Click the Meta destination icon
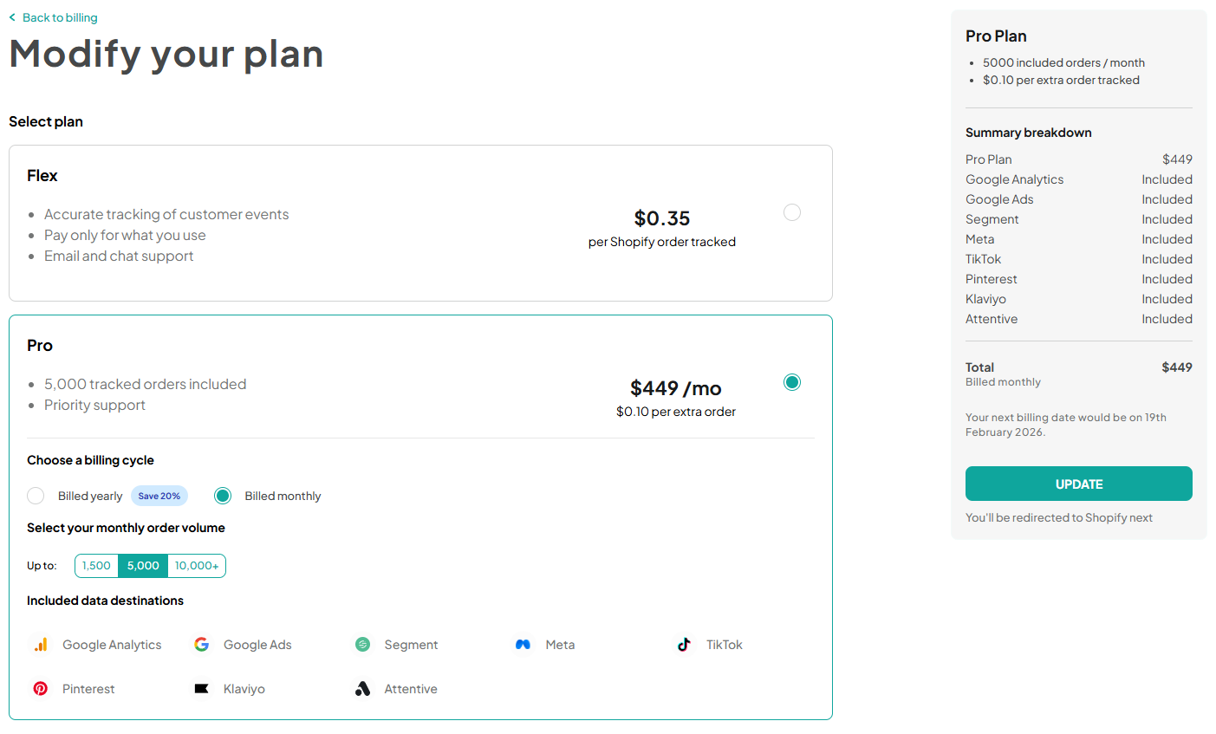Screen dimensions: 1216x734 (523, 645)
